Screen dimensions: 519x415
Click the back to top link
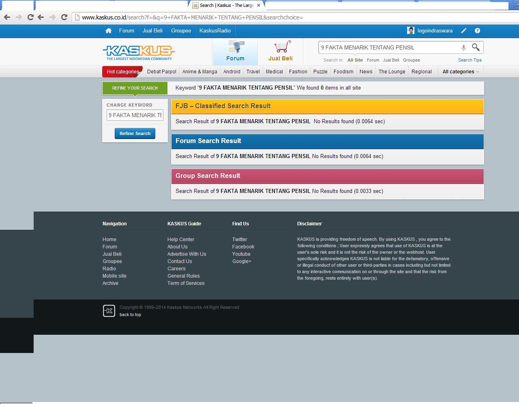point(130,315)
